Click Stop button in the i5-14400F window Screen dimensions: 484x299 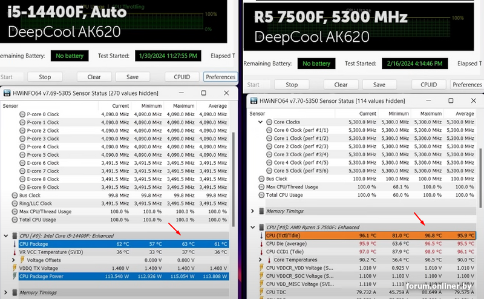pyautogui.click(x=45, y=77)
